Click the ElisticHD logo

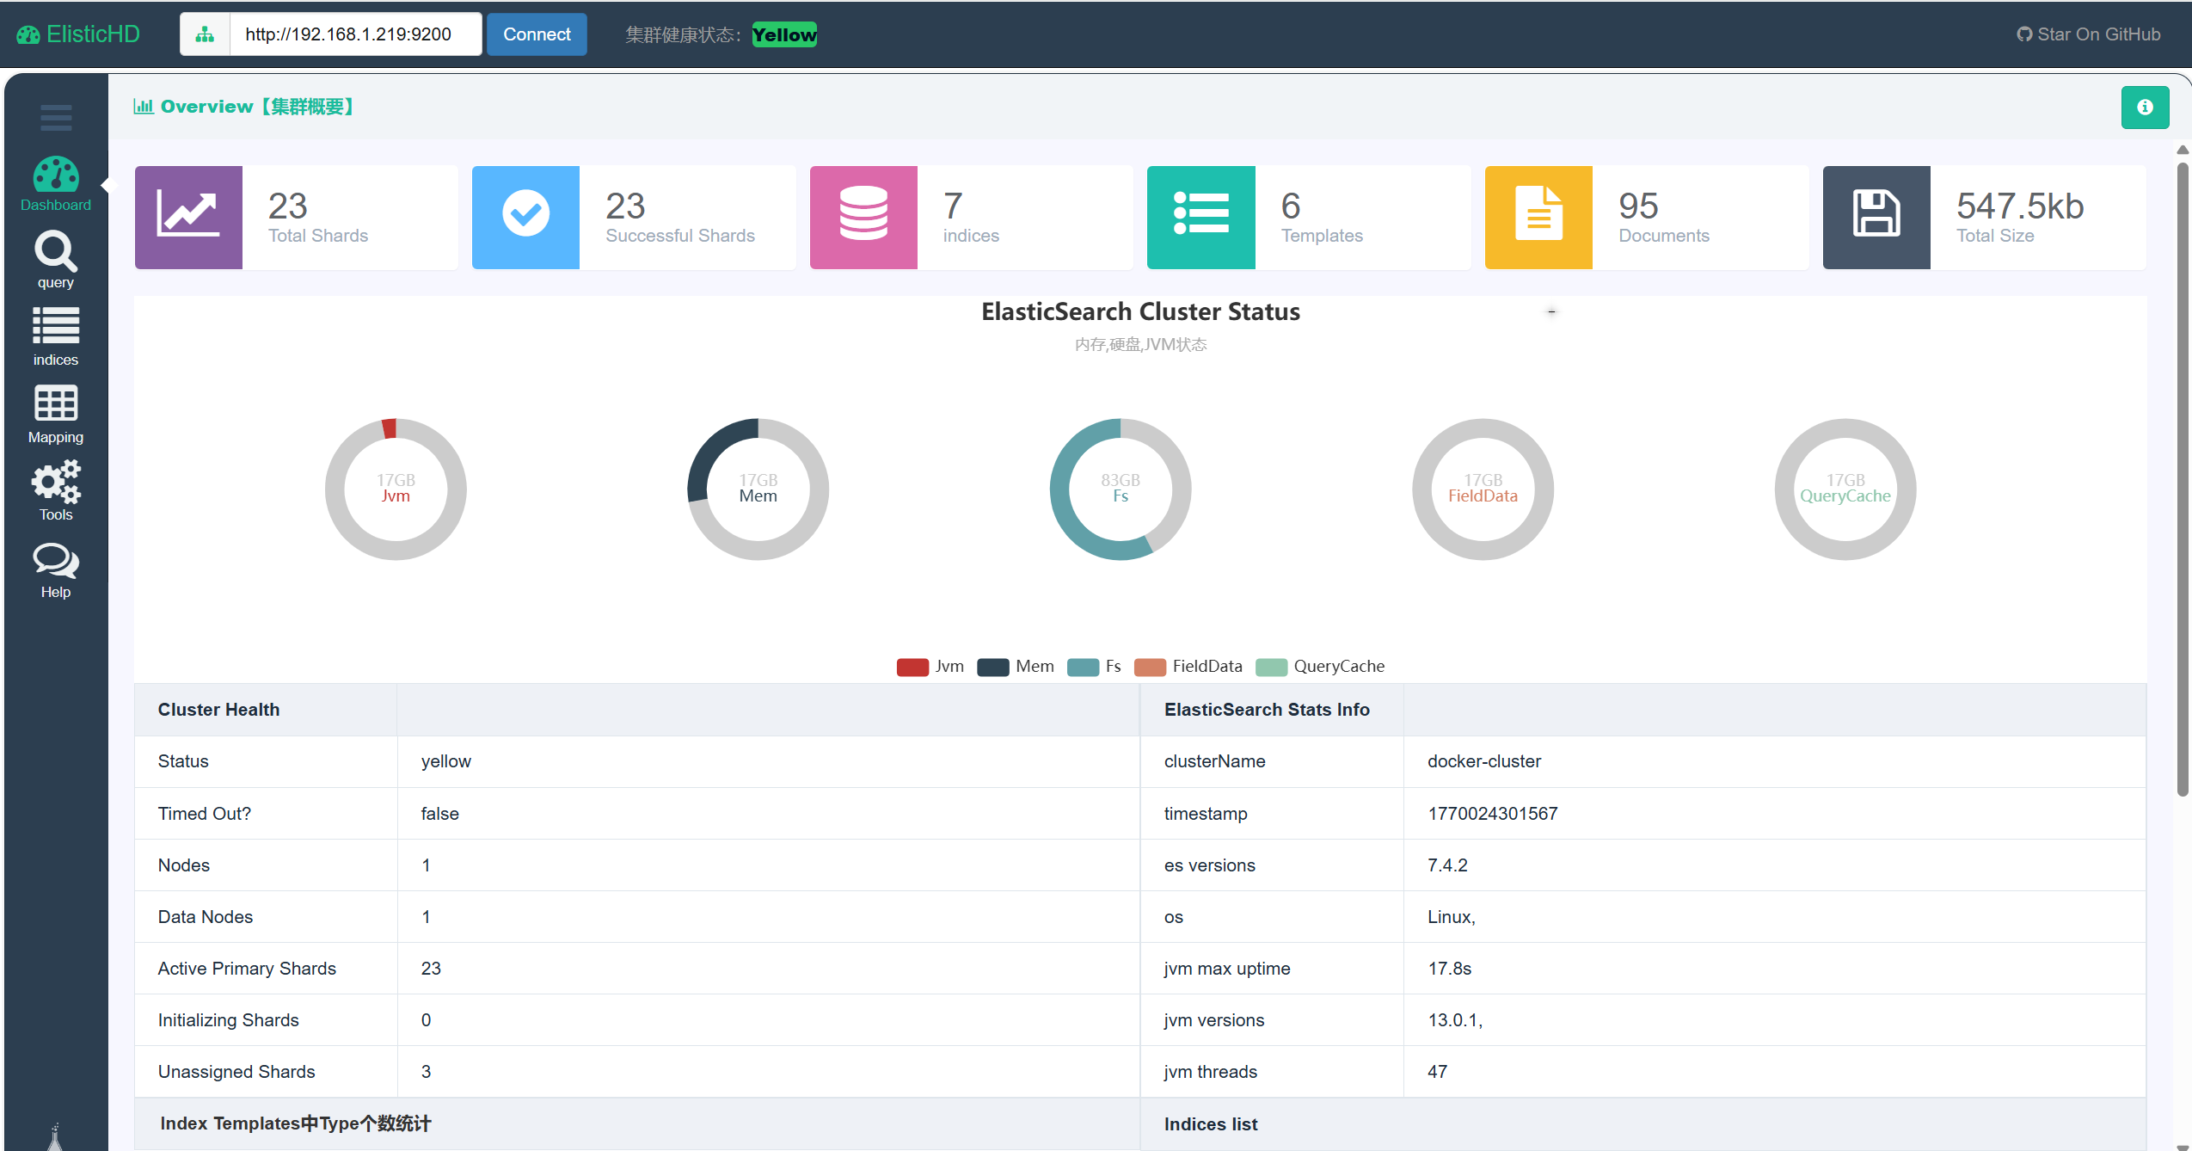(78, 34)
